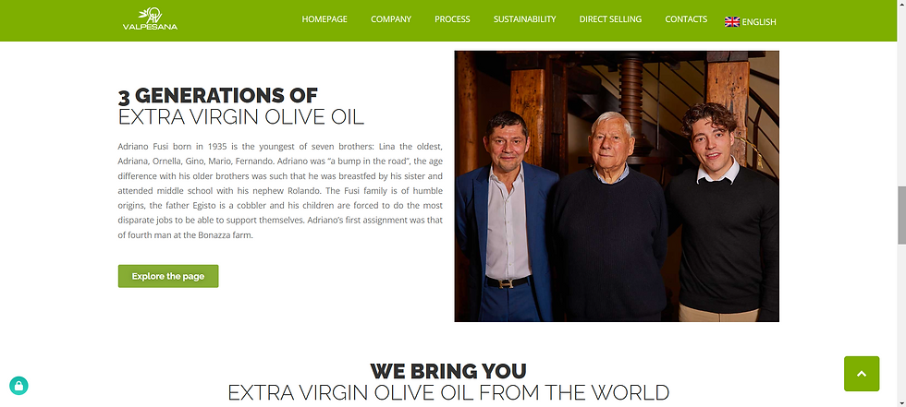Image resolution: width=906 pixels, height=407 pixels.
Task: Click the Valpesana logo in header
Action: coord(150,19)
